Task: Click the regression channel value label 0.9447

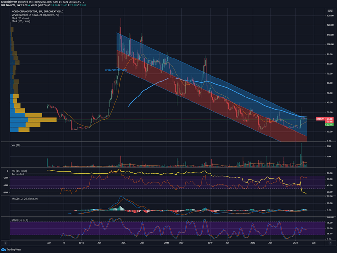Action: tap(117, 70)
